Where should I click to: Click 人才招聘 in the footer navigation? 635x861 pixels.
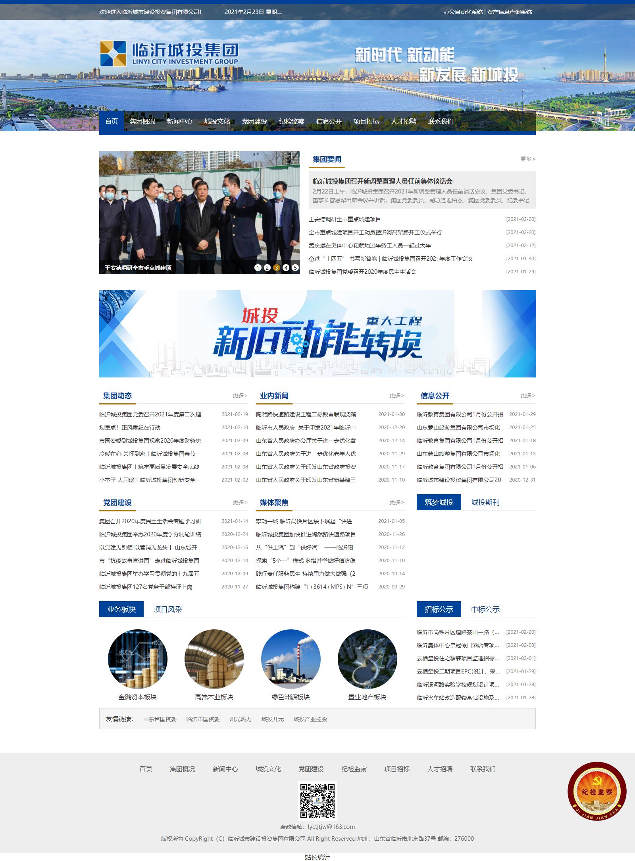point(440,769)
